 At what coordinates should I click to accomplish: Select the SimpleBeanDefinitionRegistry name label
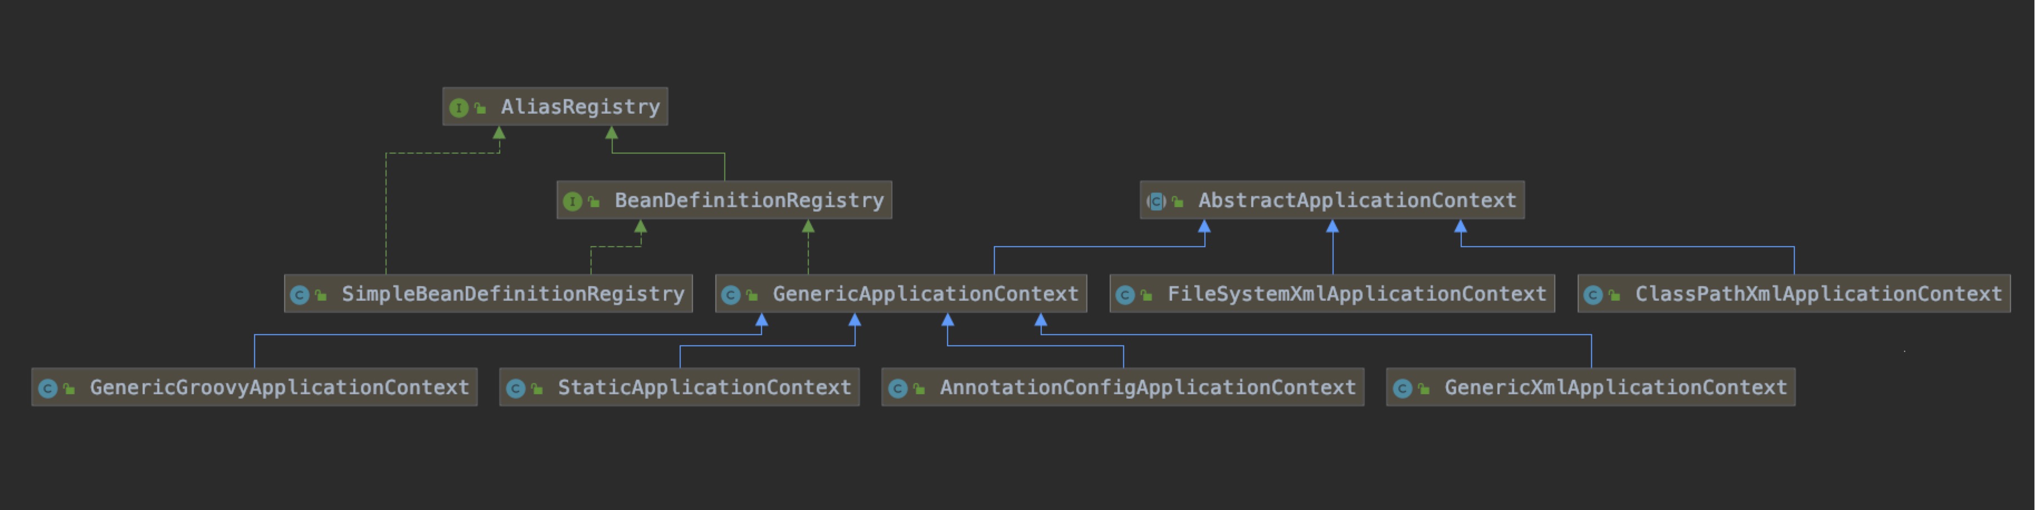(514, 295)
